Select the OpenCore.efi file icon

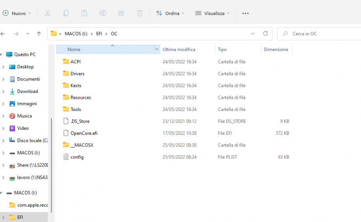[66, 133]
